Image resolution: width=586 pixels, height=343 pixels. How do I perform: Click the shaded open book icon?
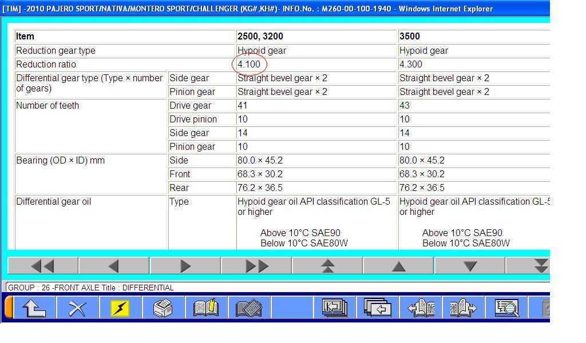249,309
